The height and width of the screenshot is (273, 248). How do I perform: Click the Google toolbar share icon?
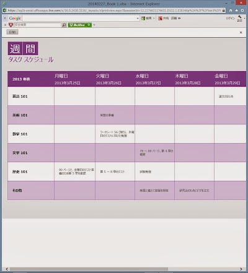pos(161,19)
